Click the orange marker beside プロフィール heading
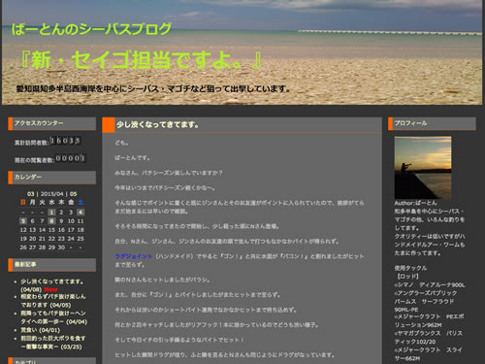This screenshot has height=364, width=485. tap(390, 123)
